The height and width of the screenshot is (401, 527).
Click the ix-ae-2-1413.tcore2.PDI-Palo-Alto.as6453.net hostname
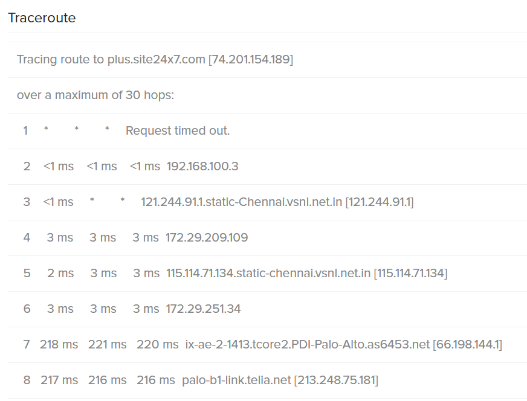tap(307, 344)
